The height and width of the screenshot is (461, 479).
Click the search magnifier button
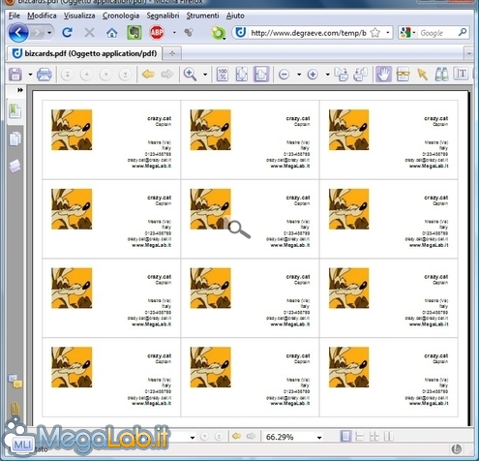(x=463, y=32)
